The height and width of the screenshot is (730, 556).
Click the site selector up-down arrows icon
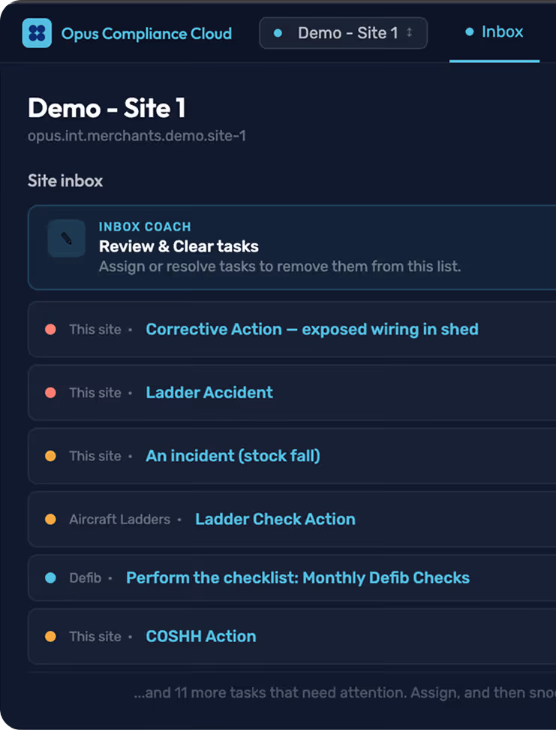coord(410,32)
